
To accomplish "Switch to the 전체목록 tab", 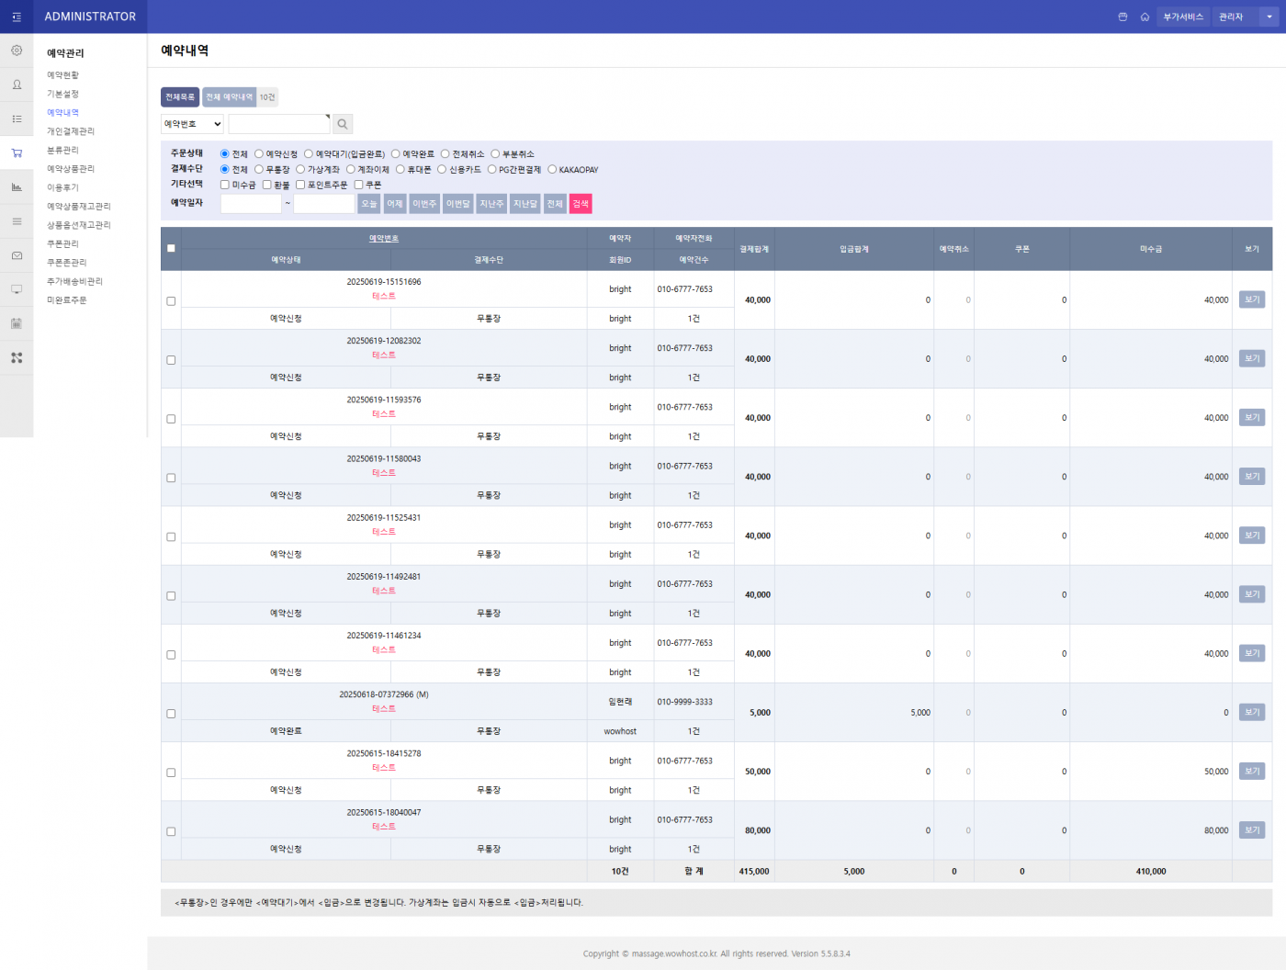I will pos(180,97).
